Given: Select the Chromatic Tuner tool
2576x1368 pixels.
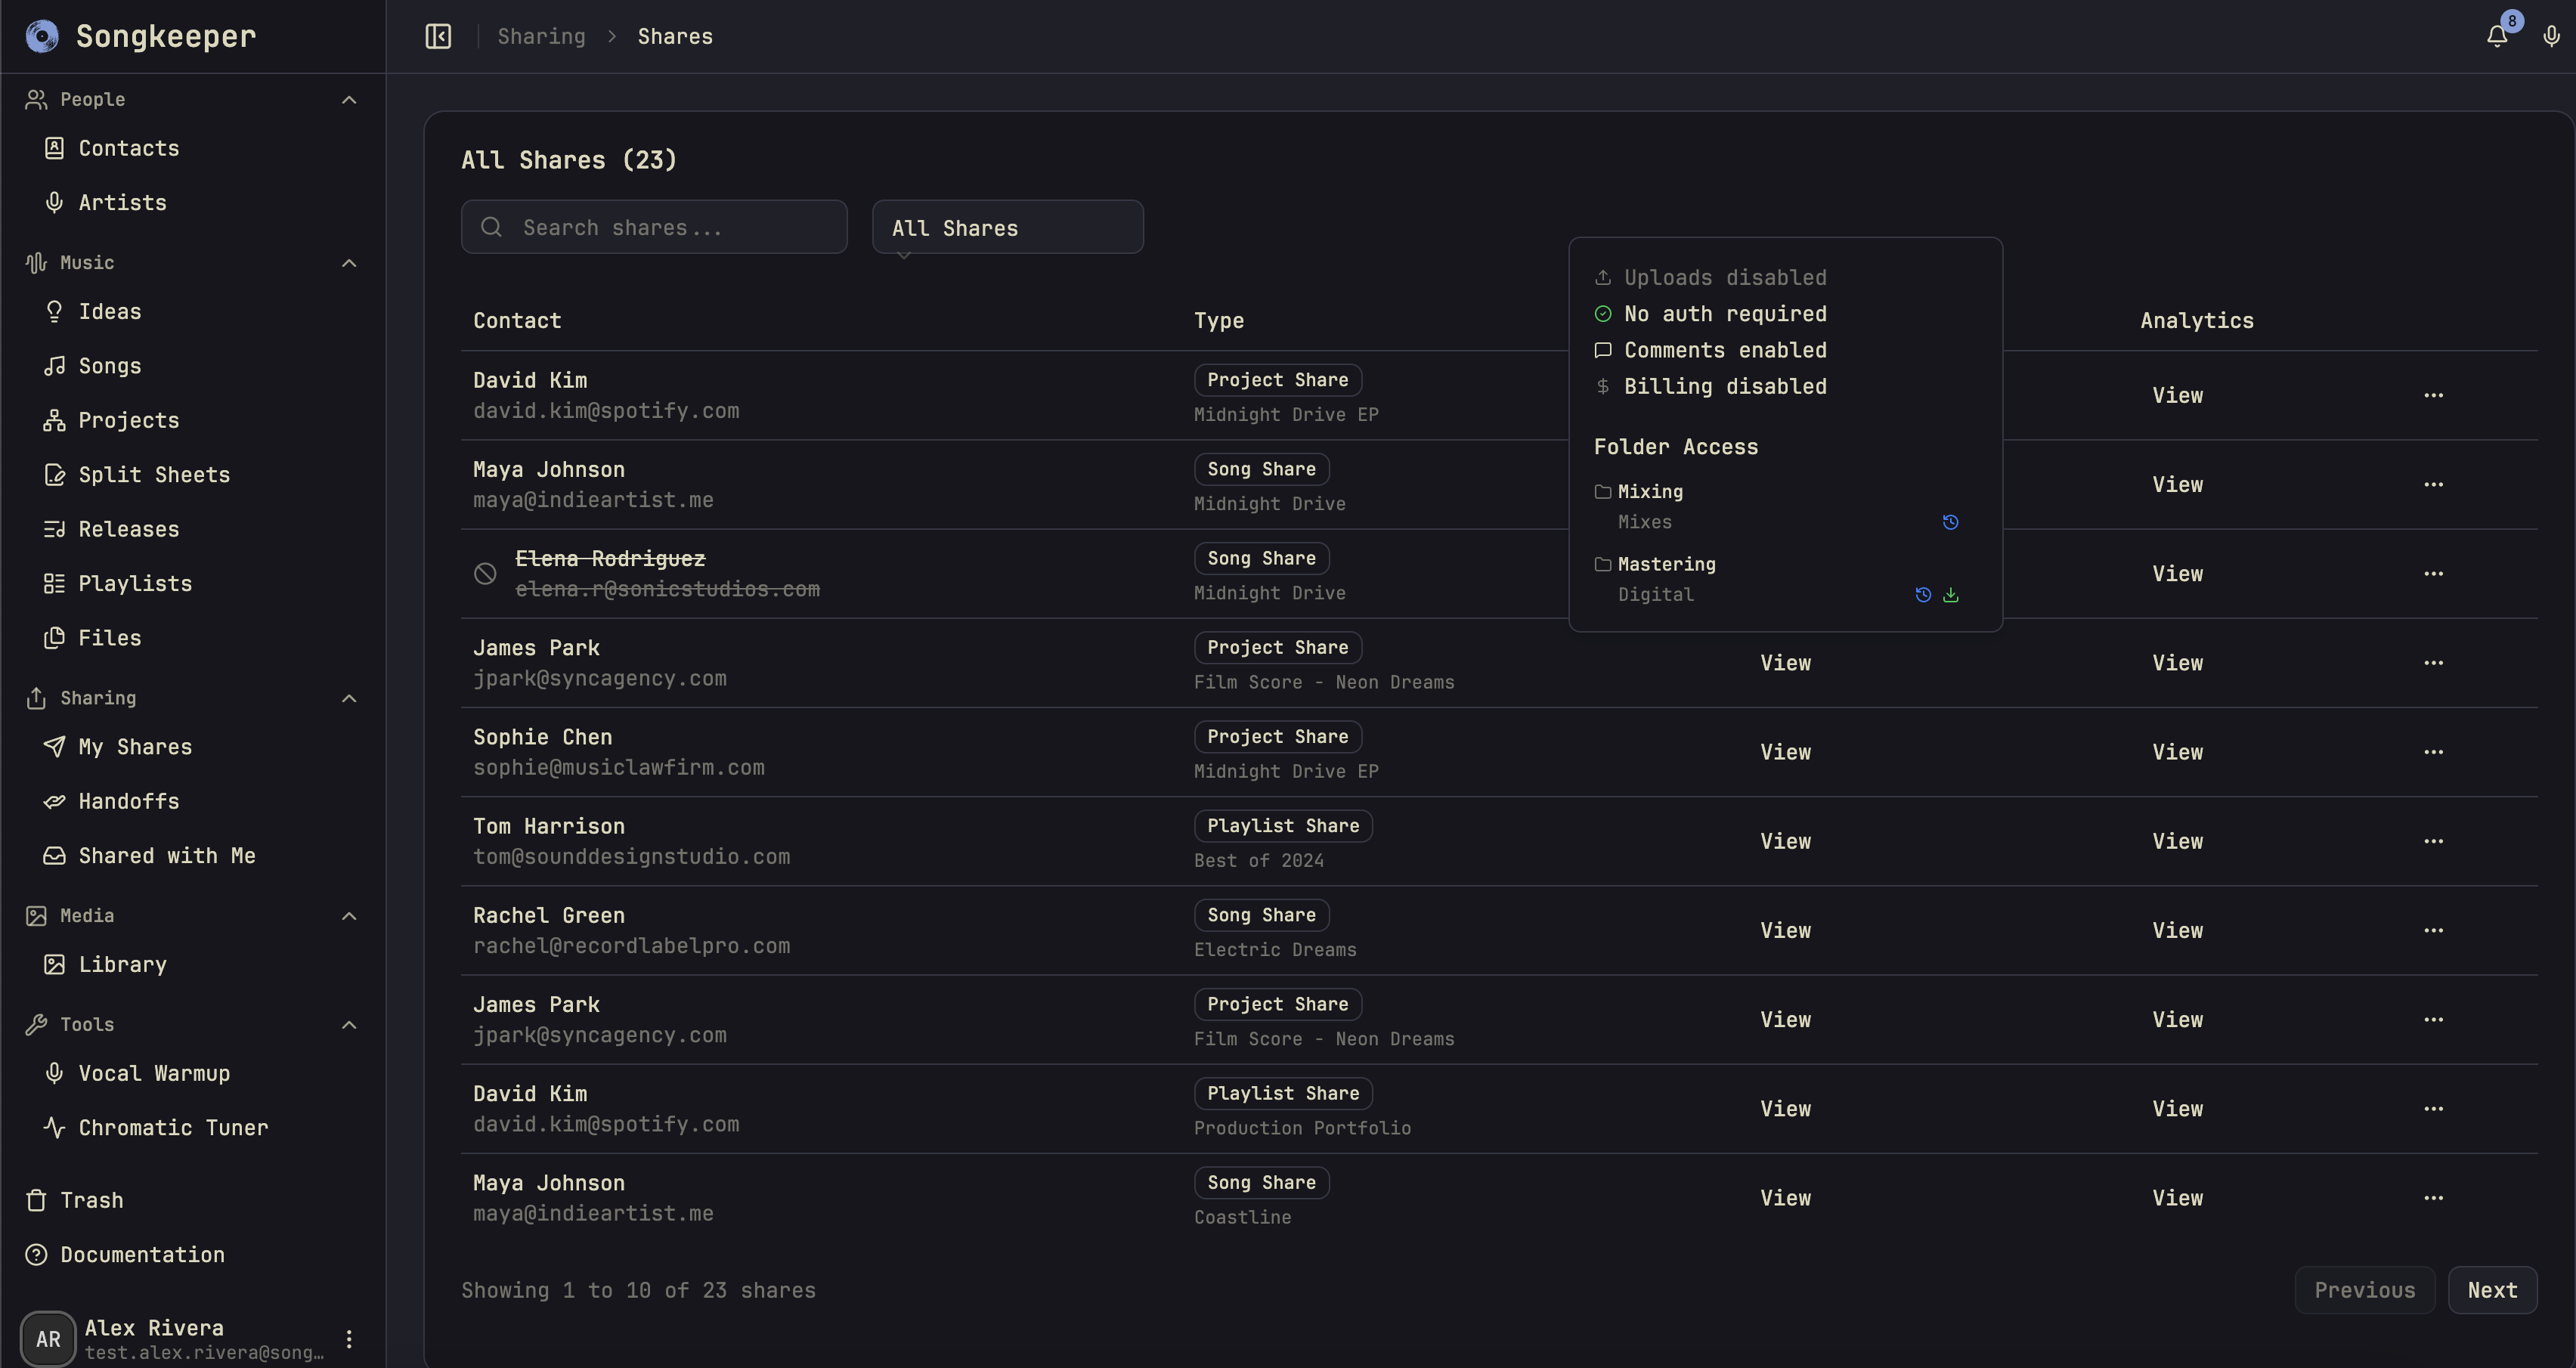Looking at the screenshot, I should (172, 1127).
